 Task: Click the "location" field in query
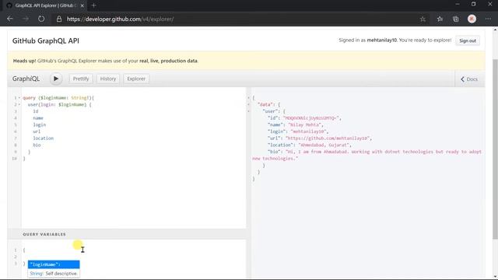point(44,138)
